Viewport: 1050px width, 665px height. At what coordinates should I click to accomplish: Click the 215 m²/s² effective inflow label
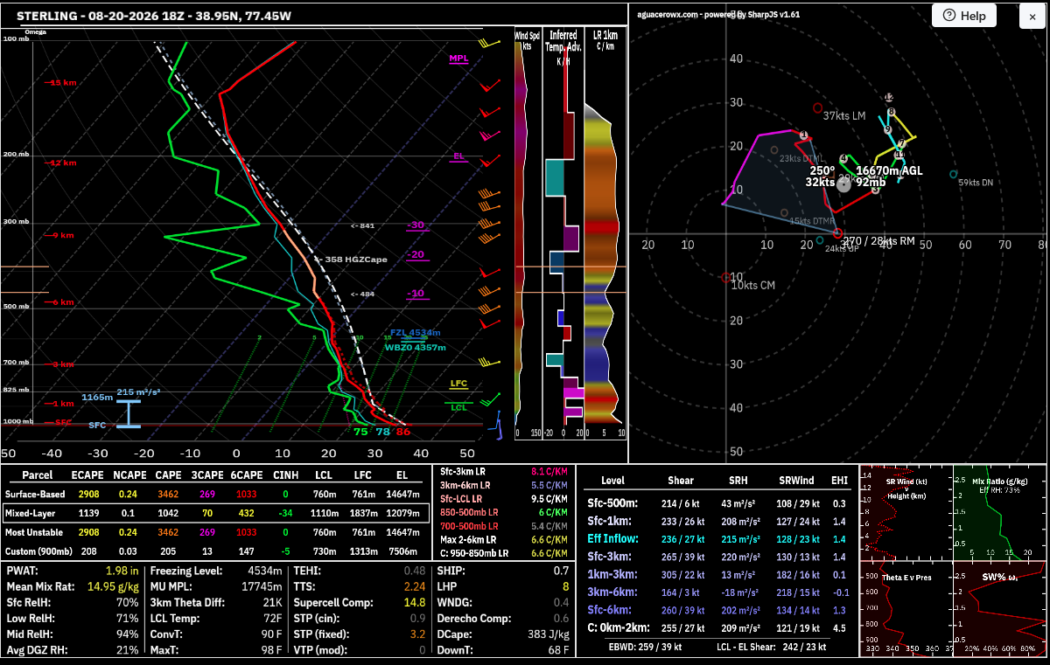point(138,391)
